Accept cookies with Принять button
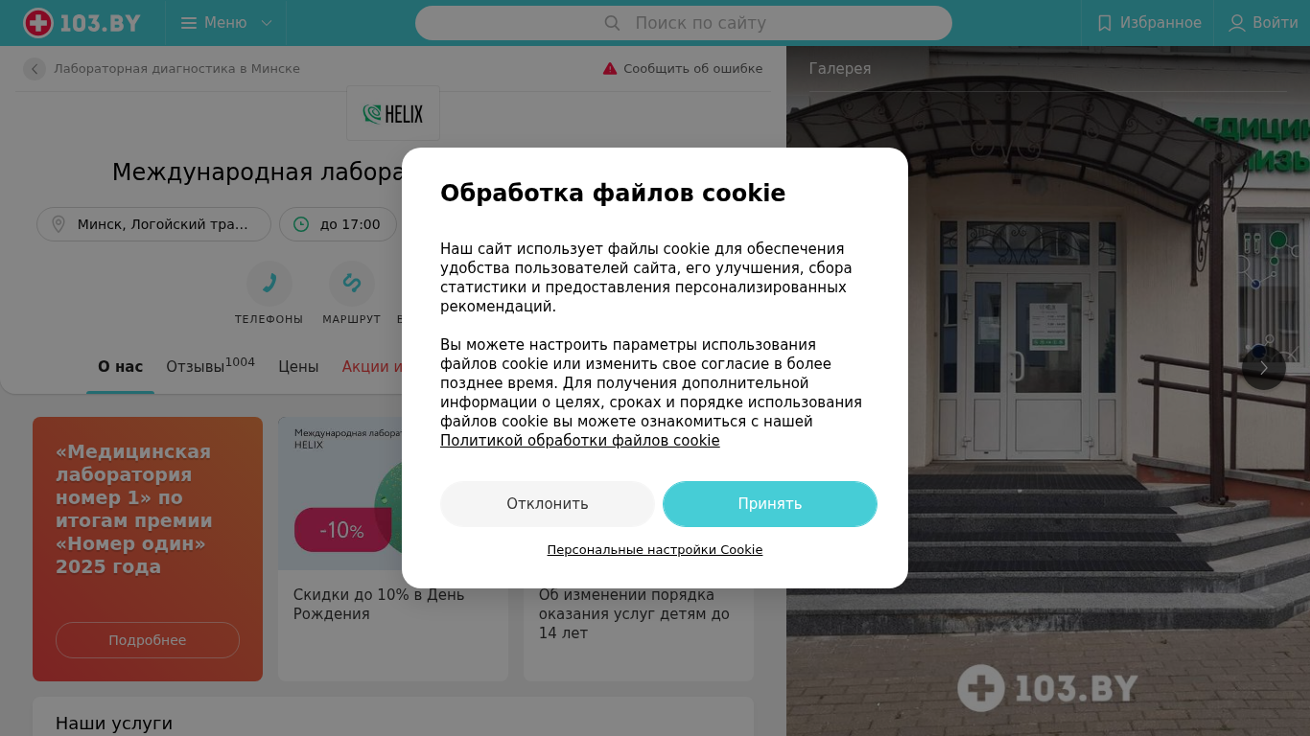 (770, 504)
